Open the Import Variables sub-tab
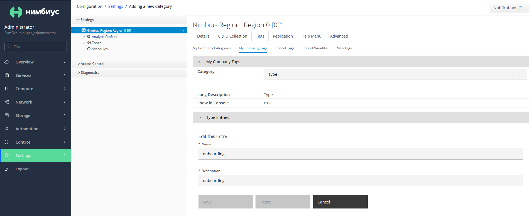 point(315,48)
